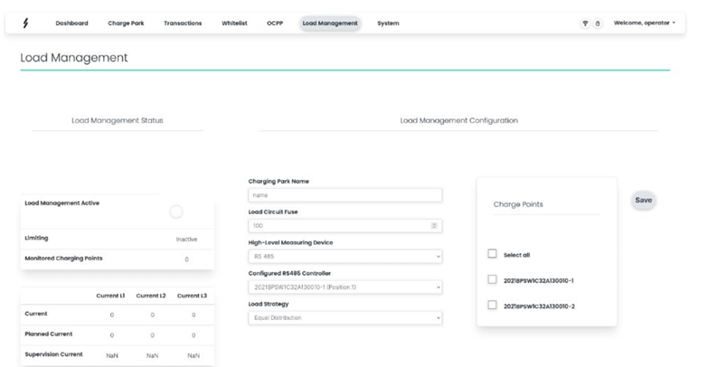Open the Load Strategy dropdown
The image size is (708, 367).
(345, 318)
